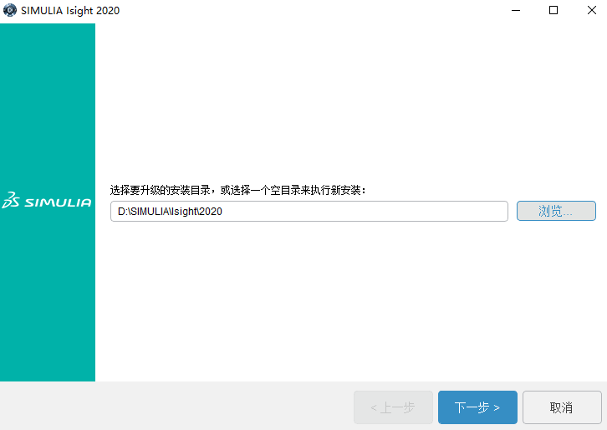
Task: Click the D:\SIMULIA\Isight\2020 installation path field
Action: point(309,211)
